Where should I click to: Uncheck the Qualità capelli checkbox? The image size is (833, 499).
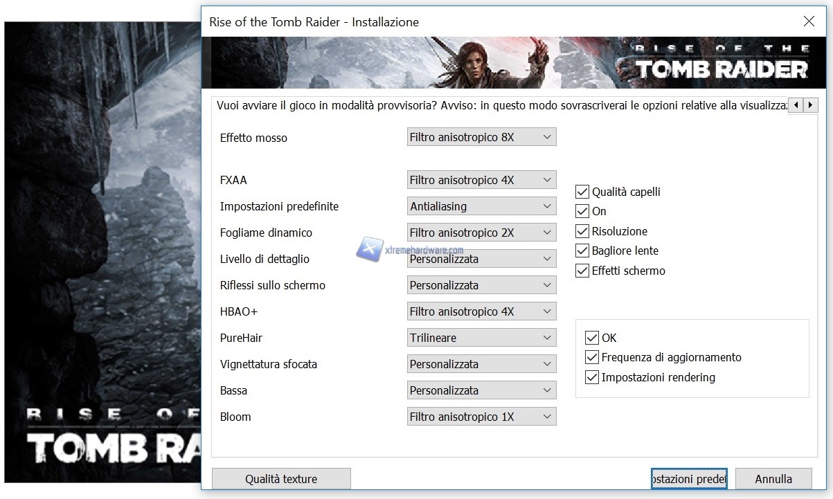pyautogui.click(x=582, y=192)
